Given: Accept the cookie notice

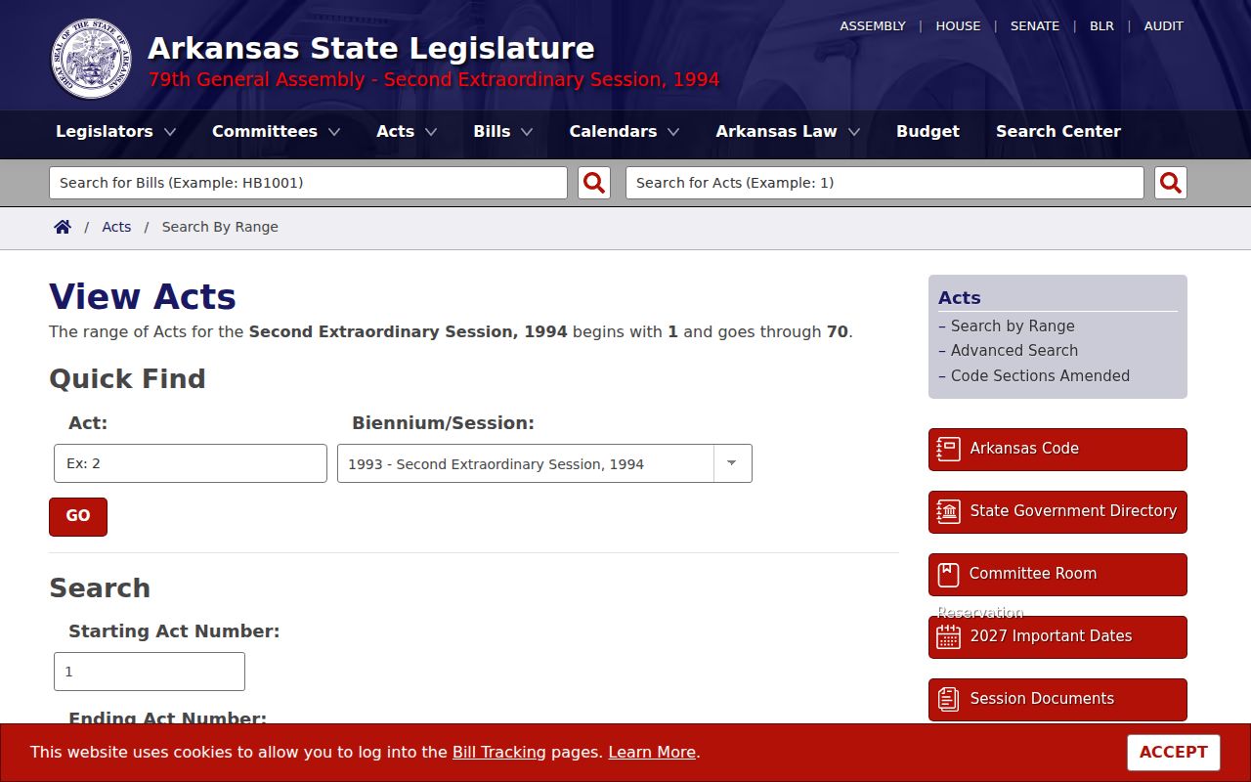Looking at the screenshot, I should point(1173,753).
